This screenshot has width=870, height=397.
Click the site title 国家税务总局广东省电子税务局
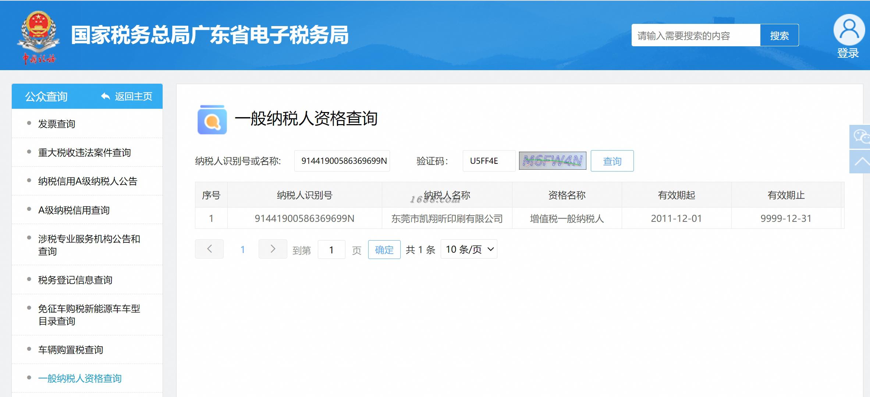[x=210, y=35]
